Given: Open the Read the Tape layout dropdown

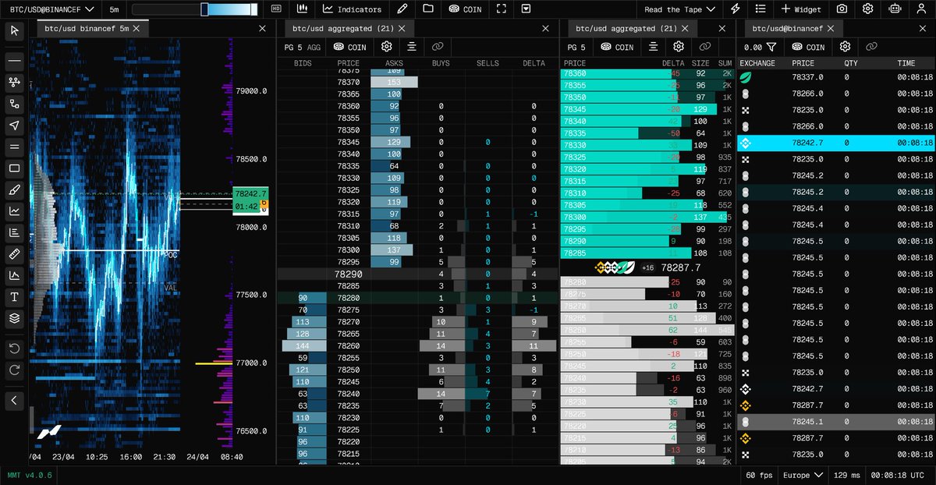Looking at the screenshot, I should pos(680,9).
